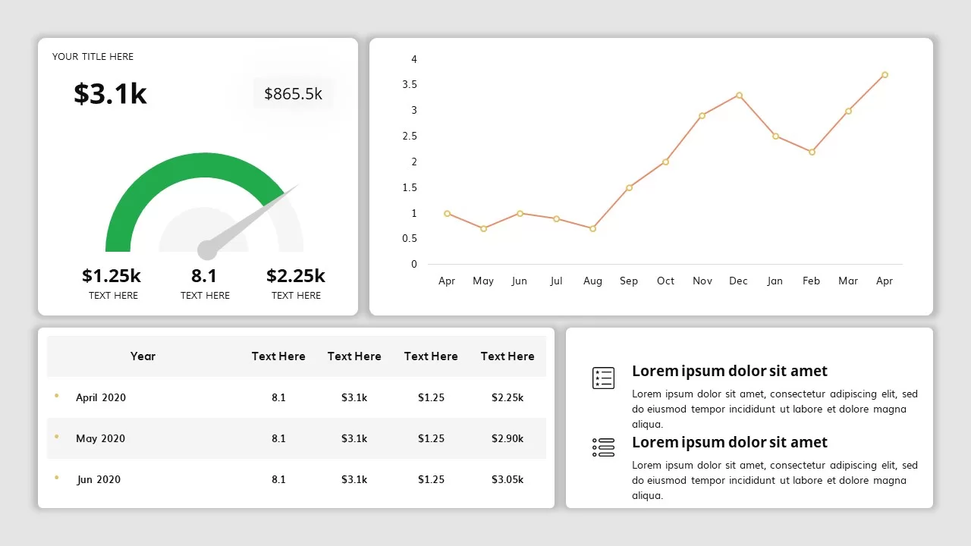
Task: Click the $2.90k cell in May row
Action: [x=507, y=438]
